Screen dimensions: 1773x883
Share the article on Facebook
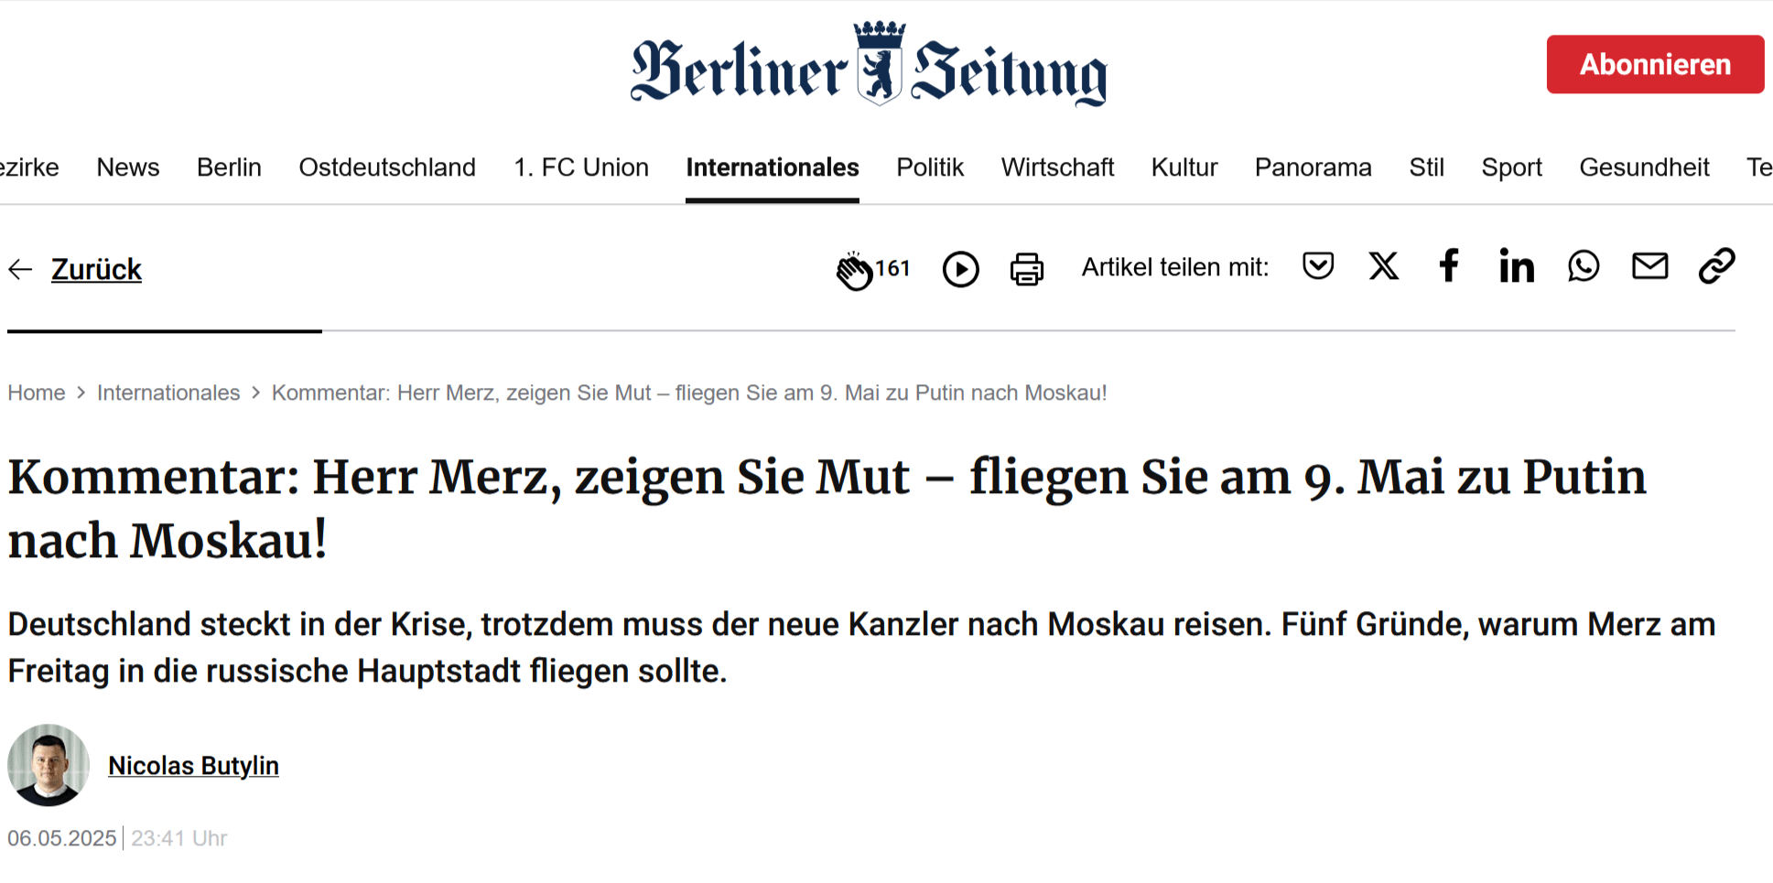pos(1449,265)
